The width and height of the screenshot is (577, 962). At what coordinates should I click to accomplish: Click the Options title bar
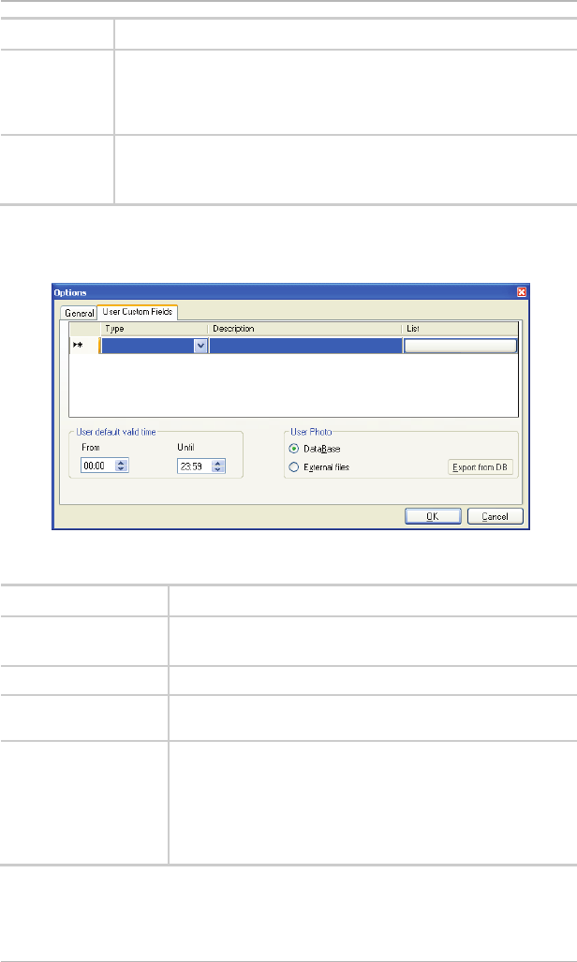(289, 292)
